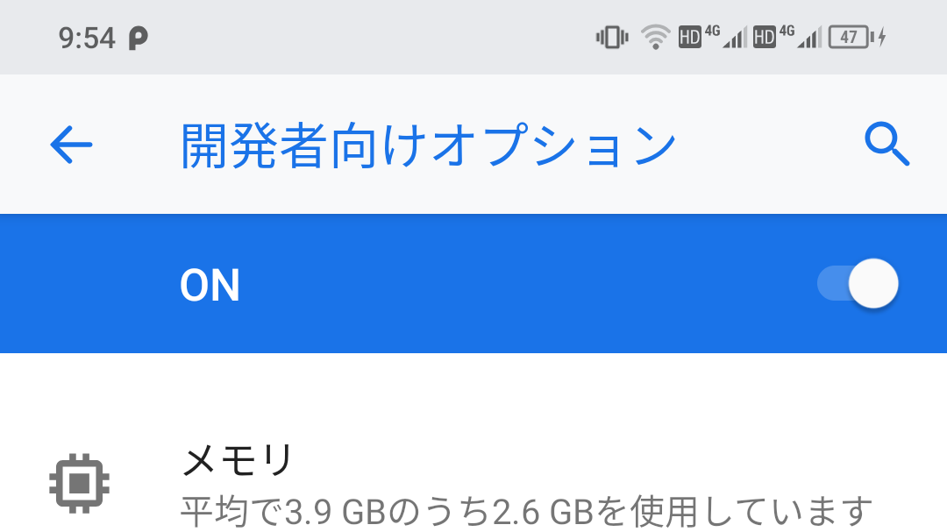The height and width of the screenshot is (532, 947).
Task: Tap the 開発者向けオプション title
Action: [x=428, y=145]
